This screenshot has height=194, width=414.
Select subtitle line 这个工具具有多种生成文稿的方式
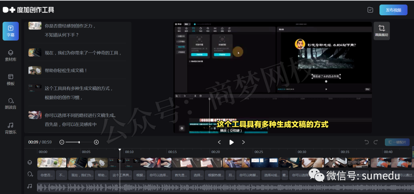(x=79, y=88)
